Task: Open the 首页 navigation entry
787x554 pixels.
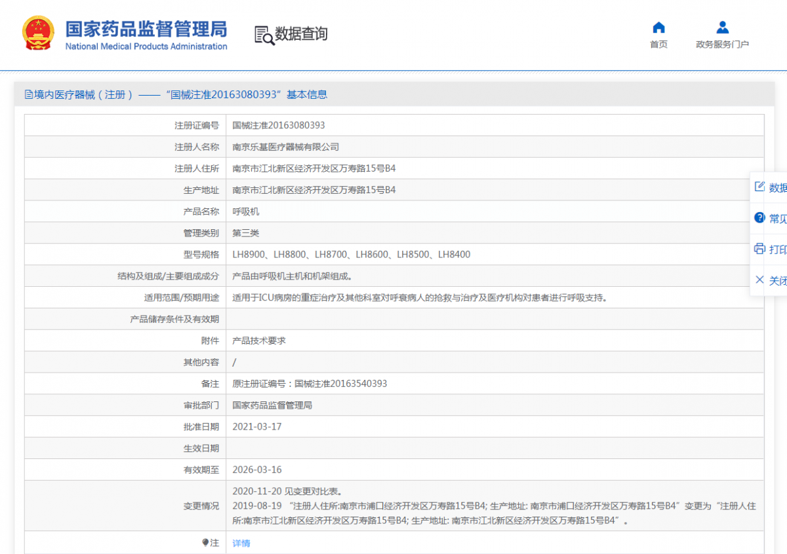Action: 658,44
